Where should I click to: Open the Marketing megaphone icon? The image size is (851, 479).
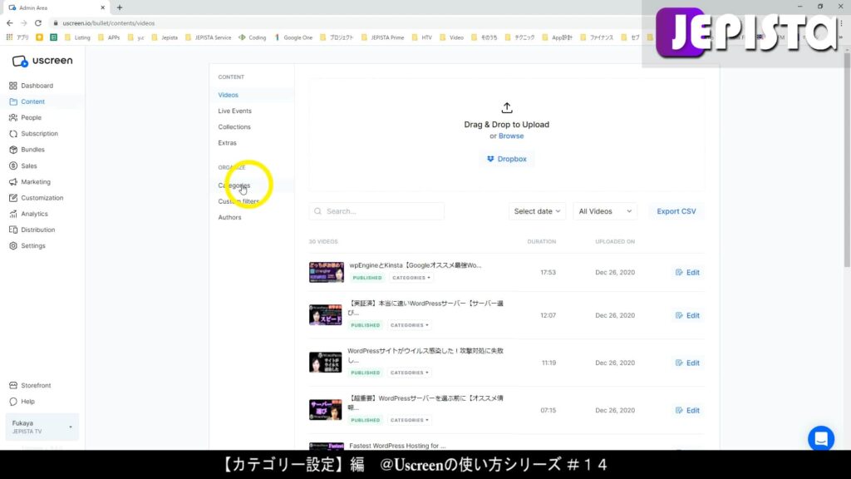(13, 182)
